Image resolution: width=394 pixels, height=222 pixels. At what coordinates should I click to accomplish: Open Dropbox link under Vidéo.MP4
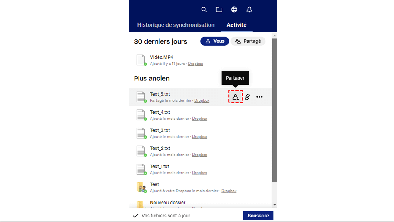pyautogui.click(x=195, y=64)
